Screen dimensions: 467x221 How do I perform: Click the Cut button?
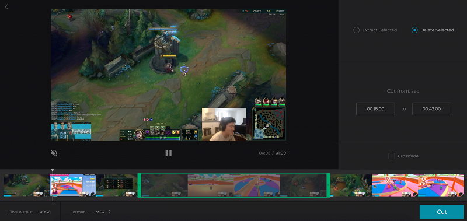(442, 212)
